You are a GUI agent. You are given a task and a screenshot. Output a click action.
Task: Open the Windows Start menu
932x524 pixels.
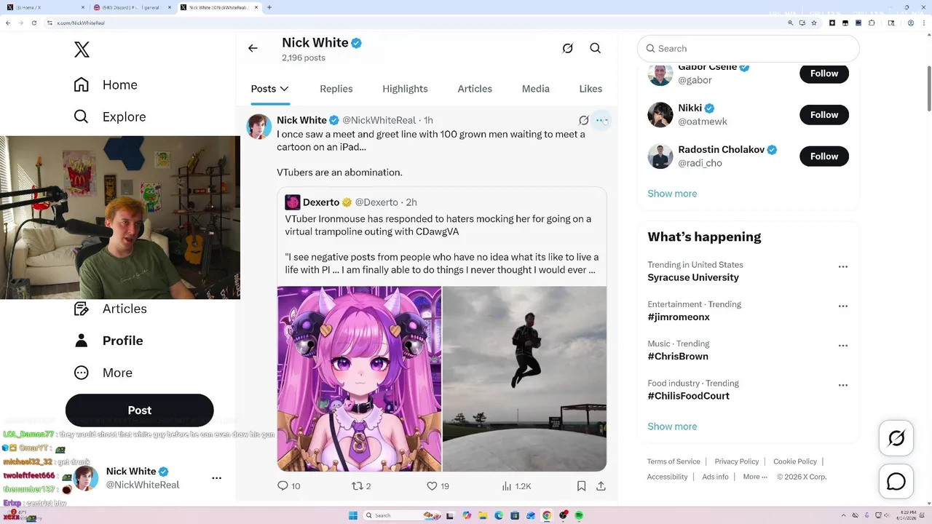click(353, 515)
